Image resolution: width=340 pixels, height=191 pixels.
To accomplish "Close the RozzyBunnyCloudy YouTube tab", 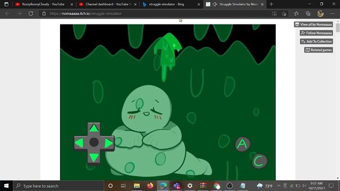I will click(72, 4).
